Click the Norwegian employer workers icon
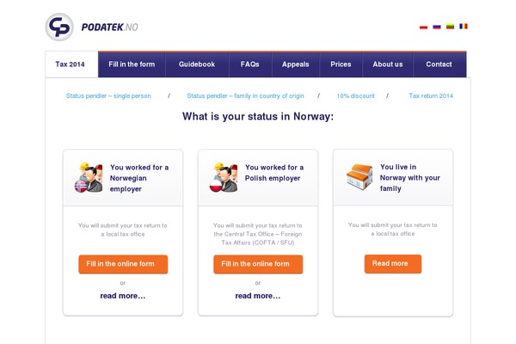516x344 pixels. (x=89, y=177)
